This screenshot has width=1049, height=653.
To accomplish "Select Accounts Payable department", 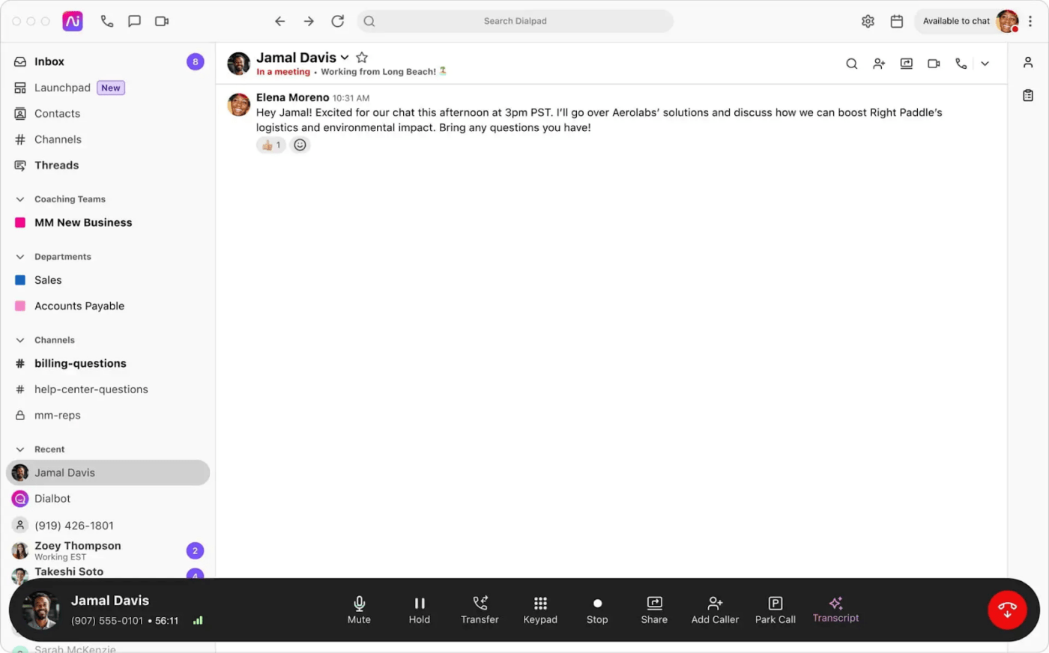I will click(108, 306).
